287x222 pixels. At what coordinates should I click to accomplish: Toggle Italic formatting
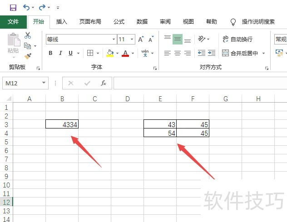pos(60,53)
